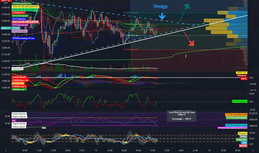Image resolution: width=259 pixels, height=153 pixels.
Task: Click the purple RSI label
Action: click(14, 120)
